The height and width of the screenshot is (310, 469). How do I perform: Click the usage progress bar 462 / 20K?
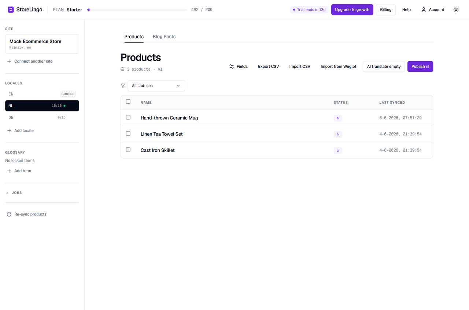click(x=137, y=10)
